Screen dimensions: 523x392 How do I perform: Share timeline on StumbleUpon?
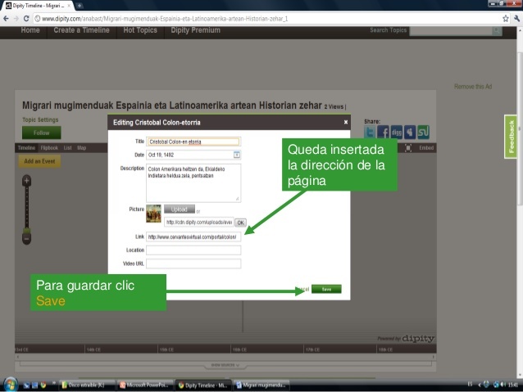[423, 133]
